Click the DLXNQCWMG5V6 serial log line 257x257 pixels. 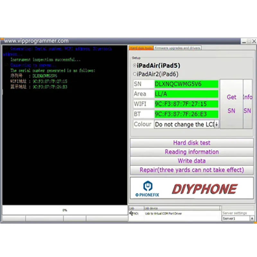coord(34,76)
